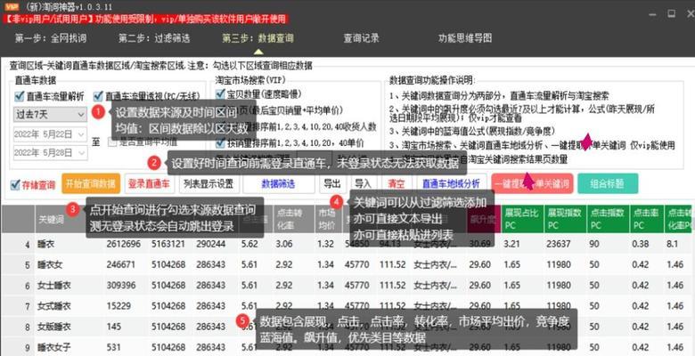Click the 市场均价 column header
Viewport: 695px width, 356px height.
[x=327, y=219]
